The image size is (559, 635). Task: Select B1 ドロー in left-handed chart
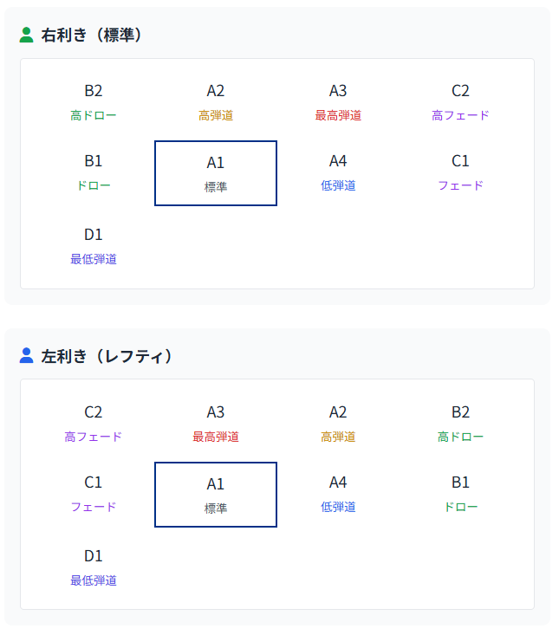click(x=460, y=493)
